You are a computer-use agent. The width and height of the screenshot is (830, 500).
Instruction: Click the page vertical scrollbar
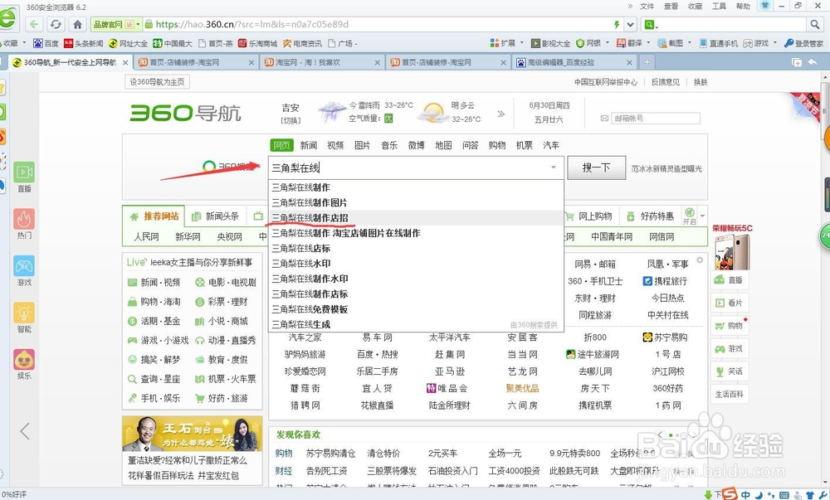(x=825, y=280)
